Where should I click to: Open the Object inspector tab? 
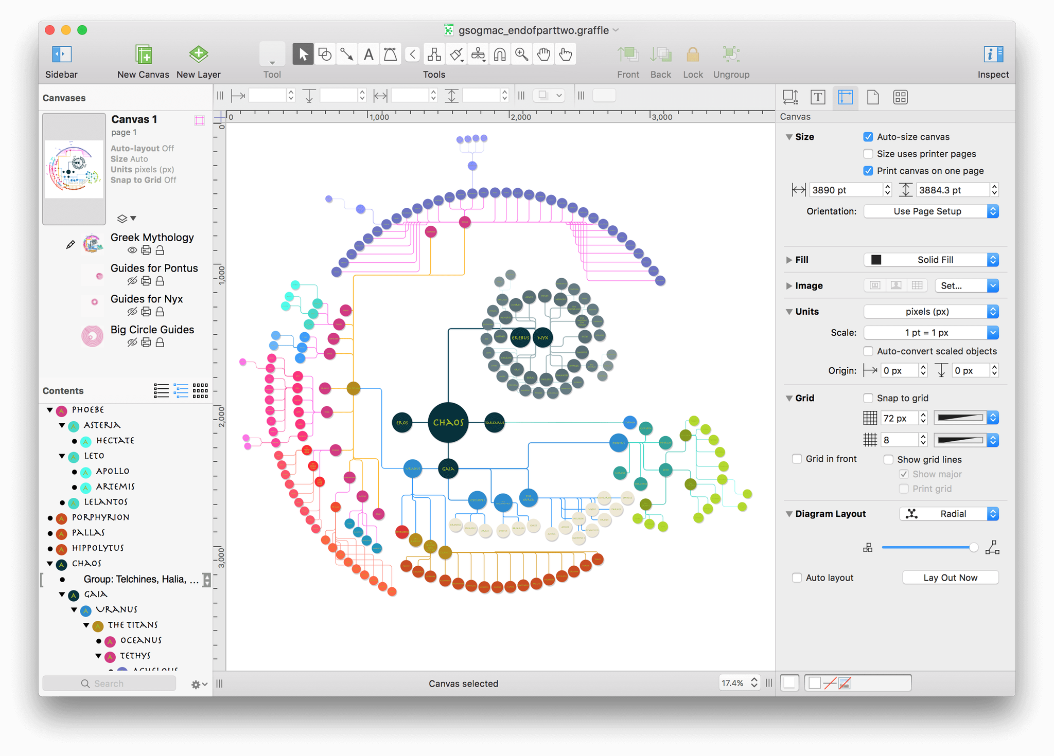pos(790,97)
